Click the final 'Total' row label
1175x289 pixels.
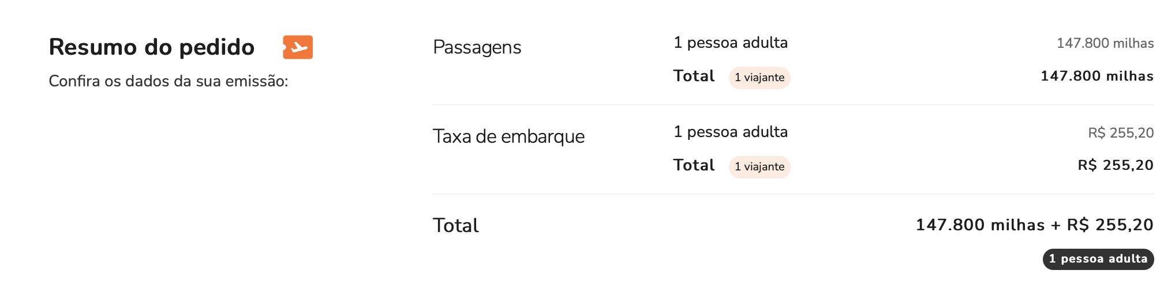coord(456,226)
